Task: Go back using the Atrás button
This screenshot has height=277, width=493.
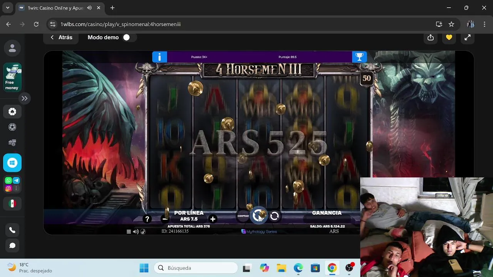Action: pyautogui.click(x=61, y=37)
